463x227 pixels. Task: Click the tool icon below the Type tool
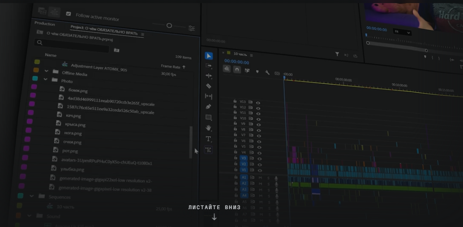click(209, 150)
